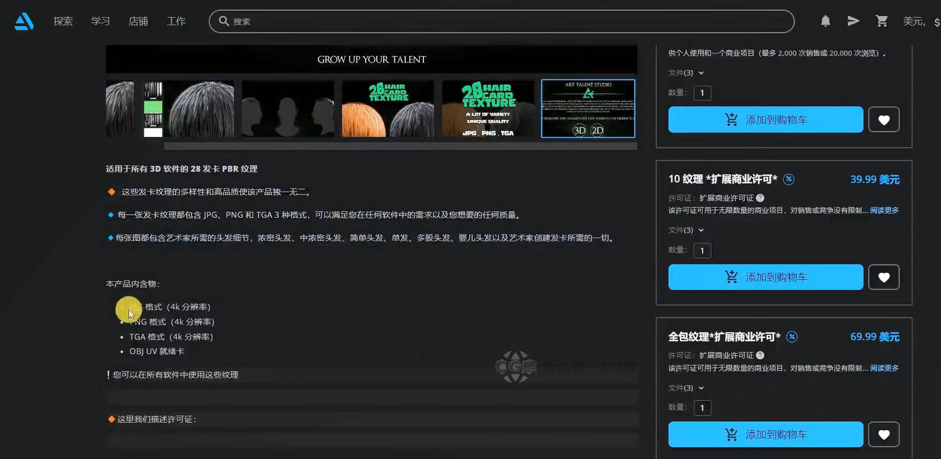
Task: Open the messages paper plane icon
Action: coord(853,21)
